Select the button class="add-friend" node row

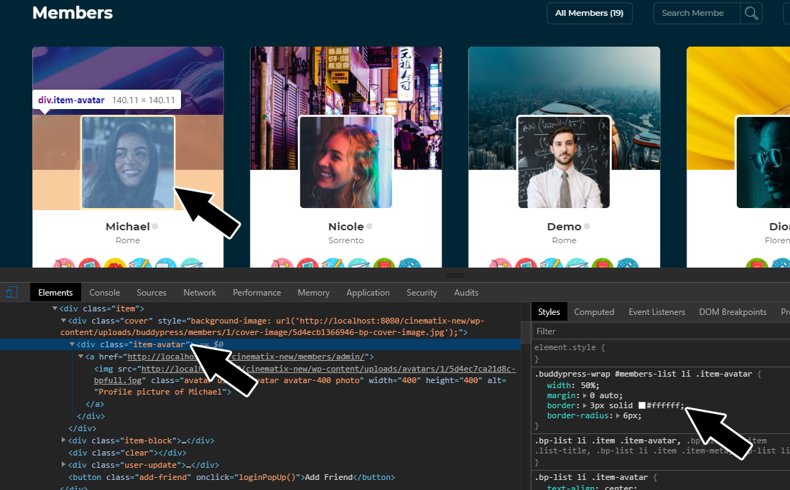click(x=232, y=477)
